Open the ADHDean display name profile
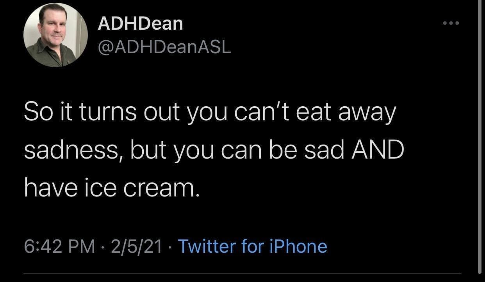 pyautogui.click(x=140, y=24)
